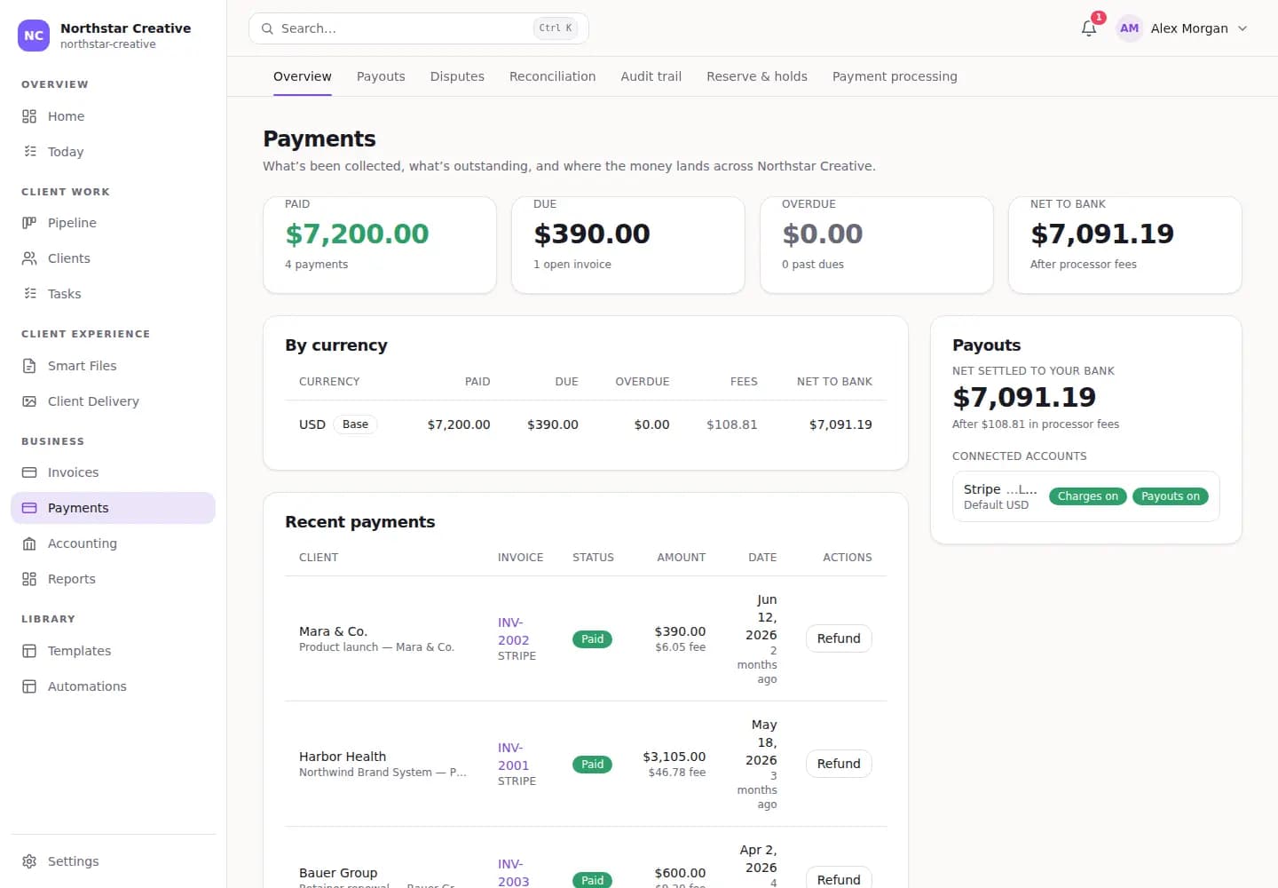Image resolution: width=1278 pixels, height=888 pixels.
Task: Click the Paid $7,200.00 summary card
Action: point(380,245)
